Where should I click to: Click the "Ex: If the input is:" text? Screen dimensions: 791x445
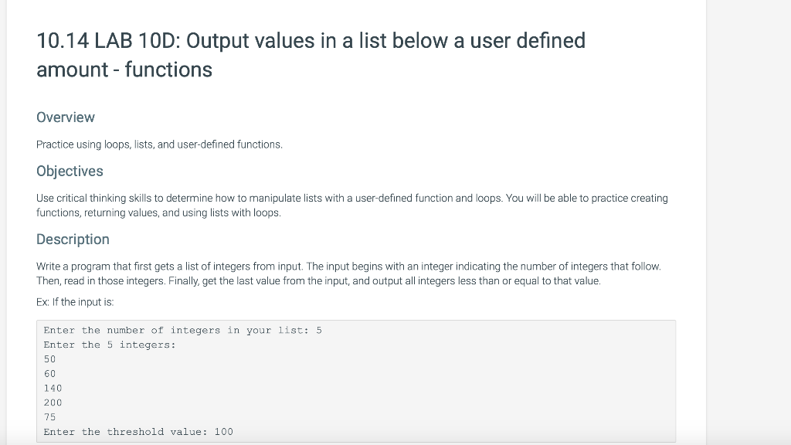point(75,302)
